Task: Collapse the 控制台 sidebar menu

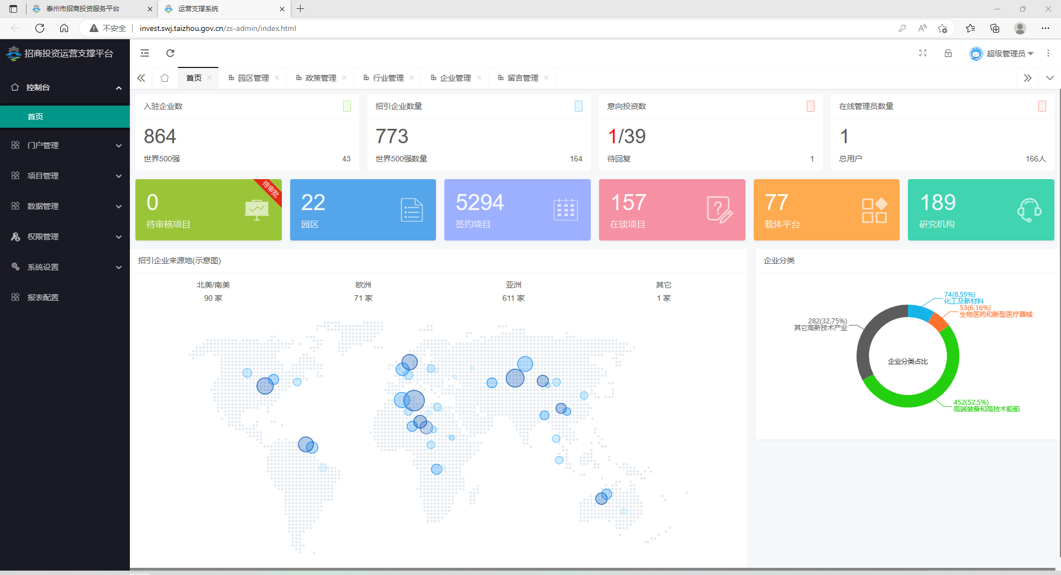Action: tap(65, 87)
